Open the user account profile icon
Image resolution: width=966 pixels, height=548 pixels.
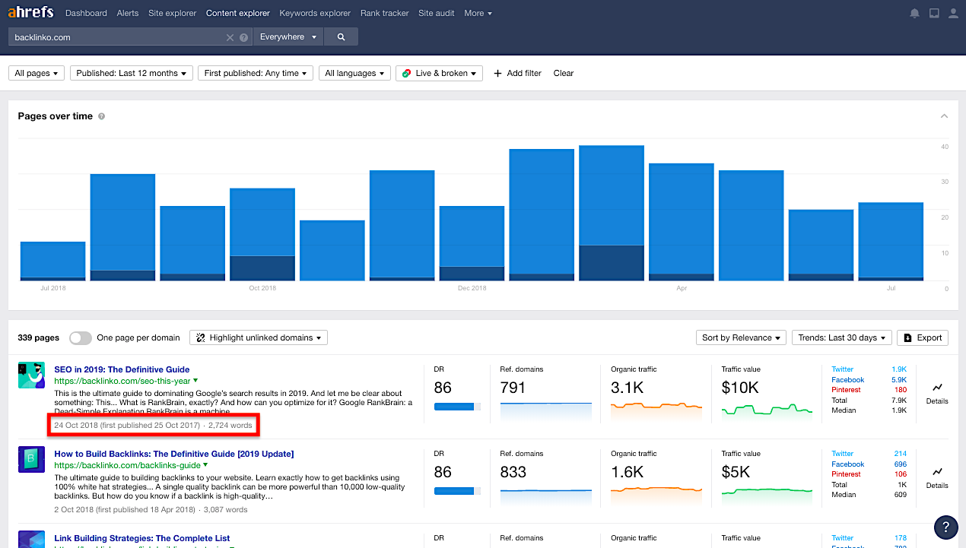[x=953, y=13]
